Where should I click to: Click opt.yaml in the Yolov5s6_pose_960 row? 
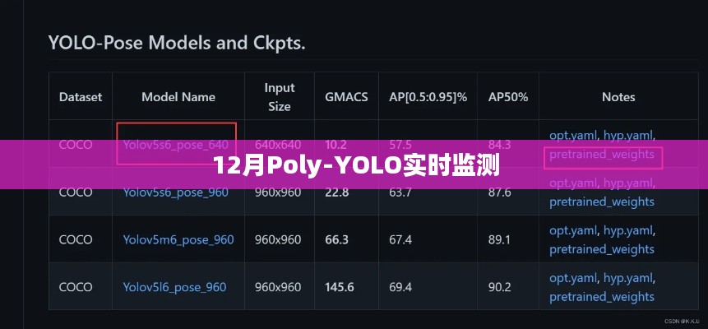coord(572,183)
